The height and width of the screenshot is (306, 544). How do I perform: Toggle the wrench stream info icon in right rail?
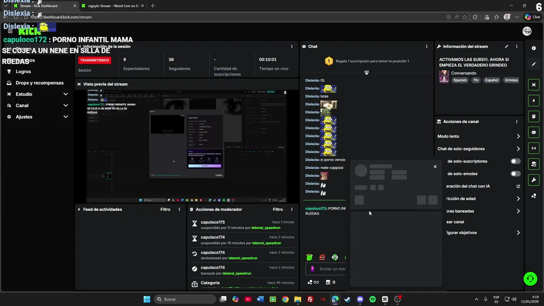coord(534,180)
